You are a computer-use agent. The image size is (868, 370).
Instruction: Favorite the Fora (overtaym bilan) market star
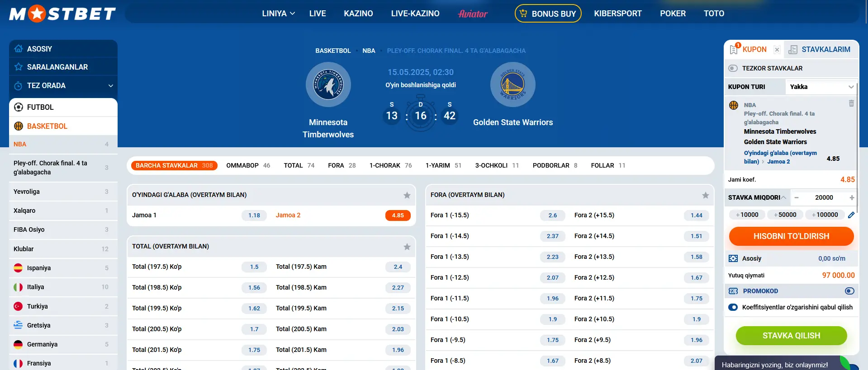(706, 195)
